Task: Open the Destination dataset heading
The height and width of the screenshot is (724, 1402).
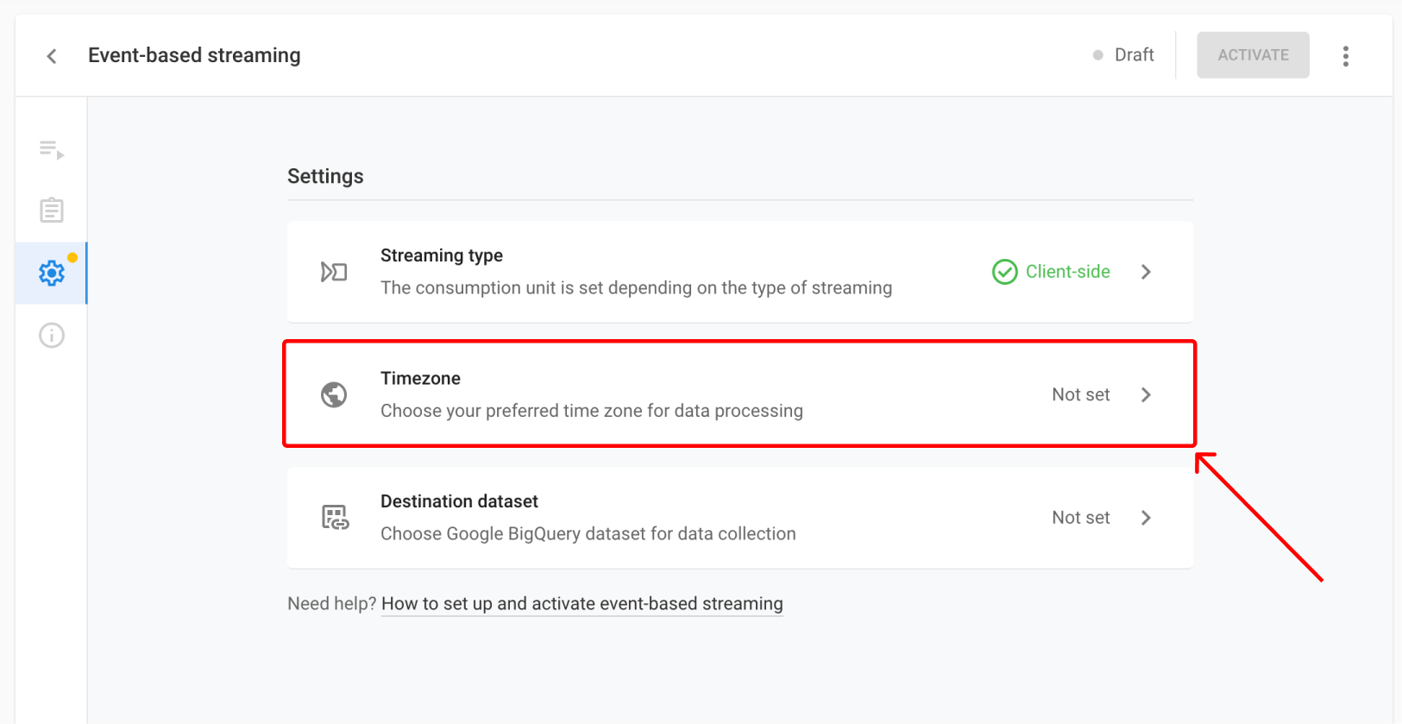Action: click(x=459, y=501)
